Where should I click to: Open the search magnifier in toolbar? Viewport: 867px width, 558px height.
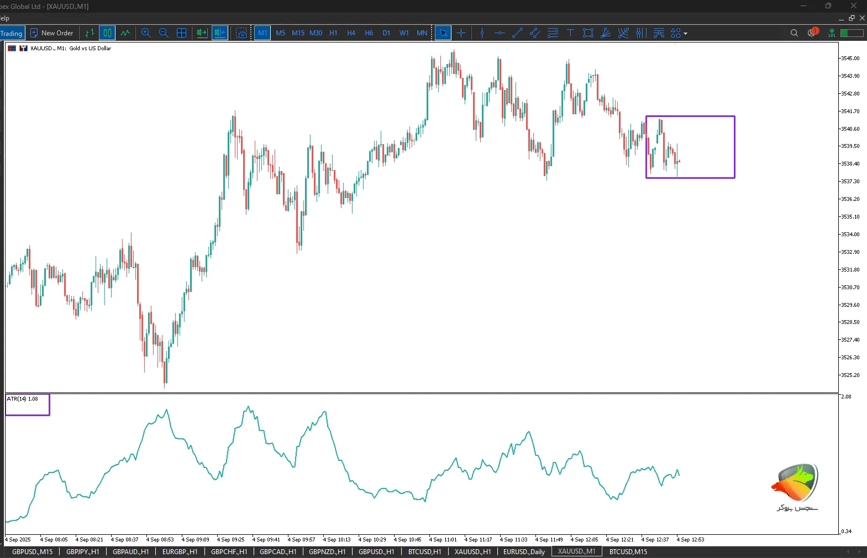click(x=794, y=33)
